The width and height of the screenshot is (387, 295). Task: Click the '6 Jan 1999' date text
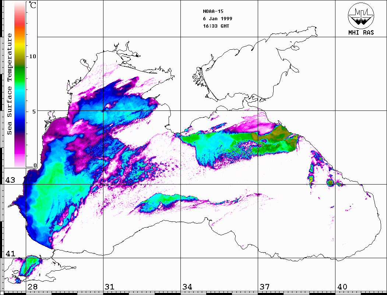218,19
